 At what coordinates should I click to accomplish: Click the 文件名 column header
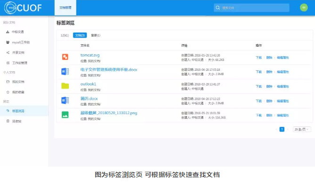[85, 45]
